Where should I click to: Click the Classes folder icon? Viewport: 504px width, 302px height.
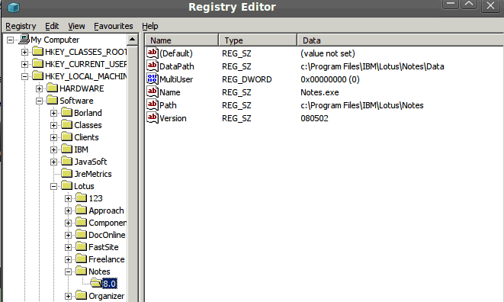tap(67, 125)
